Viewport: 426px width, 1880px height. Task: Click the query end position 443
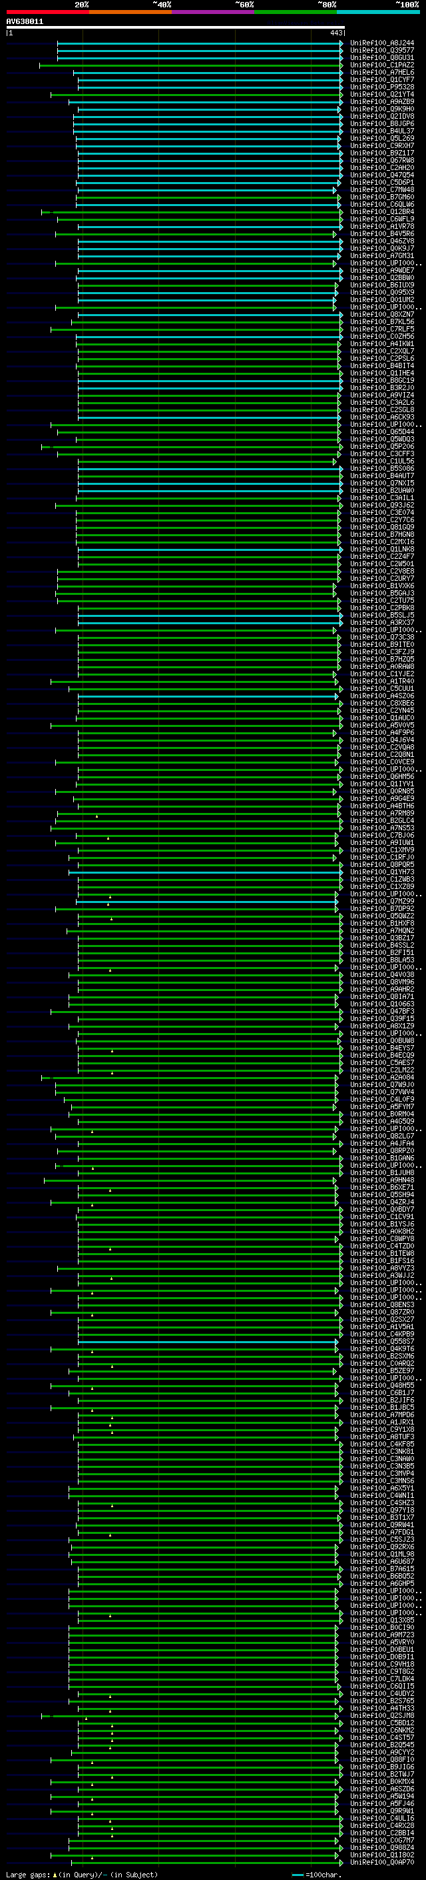click(x=335, y=33)
